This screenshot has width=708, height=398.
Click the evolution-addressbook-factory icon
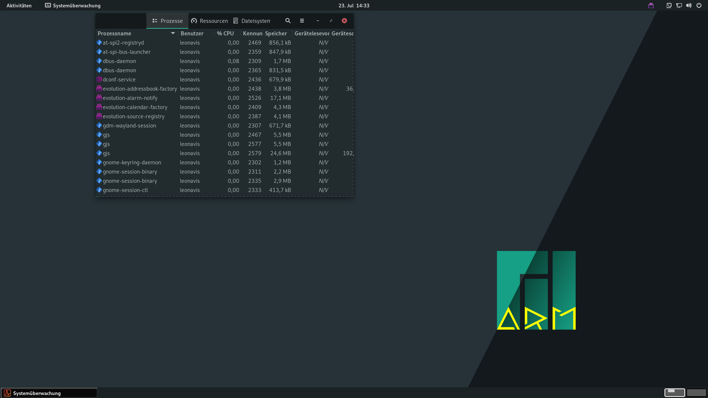pos(99,88)
